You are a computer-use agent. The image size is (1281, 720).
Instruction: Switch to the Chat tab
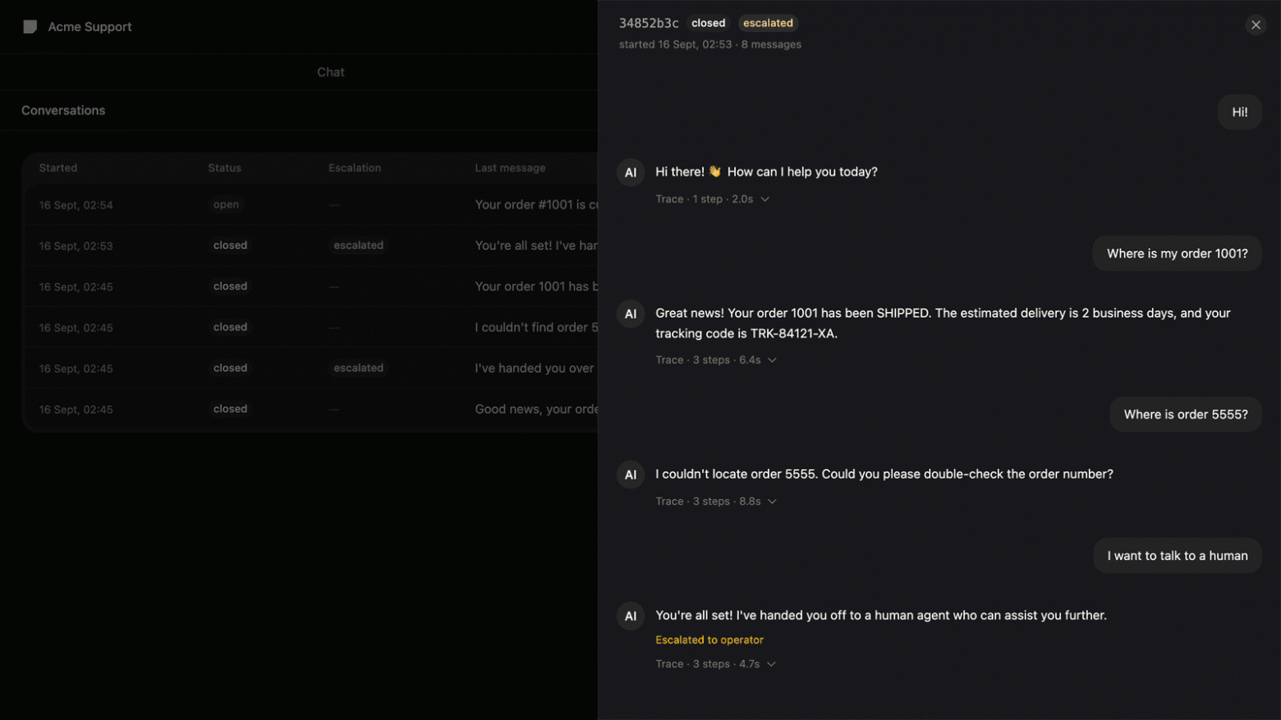pyautogui.click(x=331, y=72)
